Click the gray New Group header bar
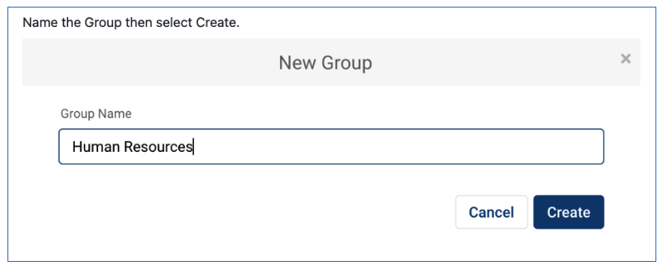 pos(331,62)
